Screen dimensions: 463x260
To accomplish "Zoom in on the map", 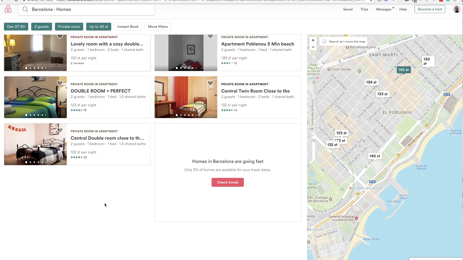I will point(313,40).
